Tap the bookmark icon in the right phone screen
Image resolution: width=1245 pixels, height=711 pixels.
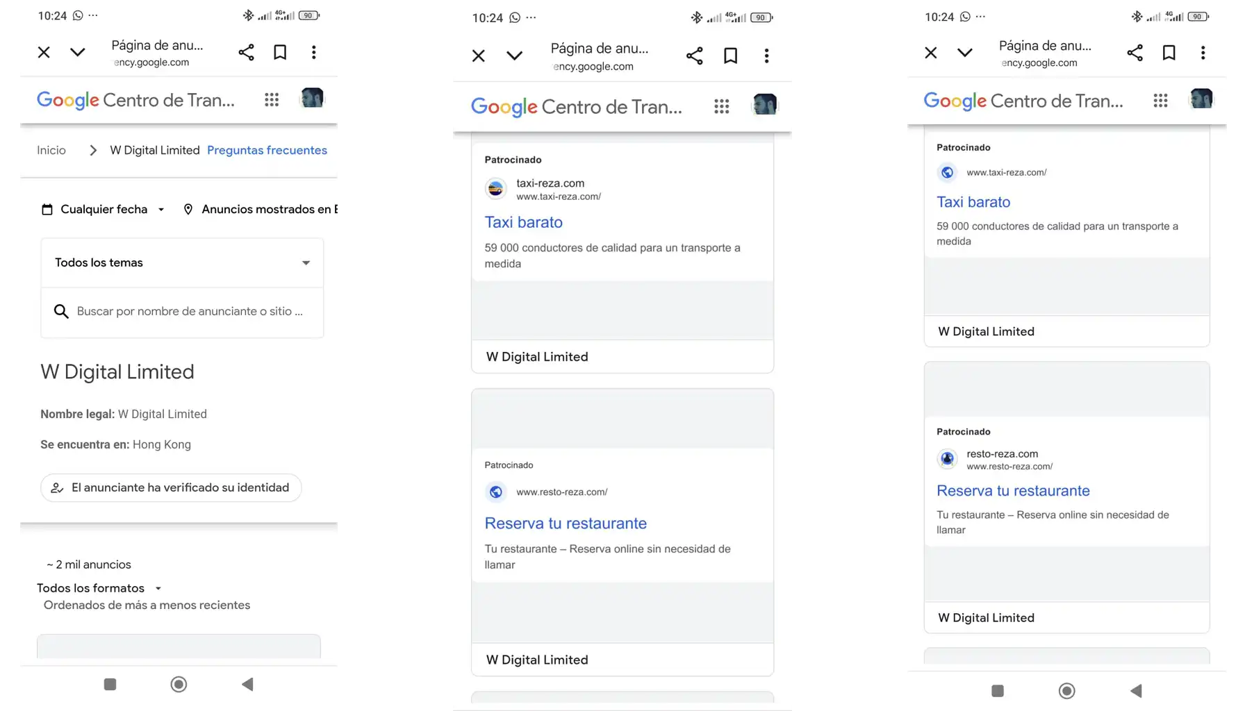point(1169,53)
